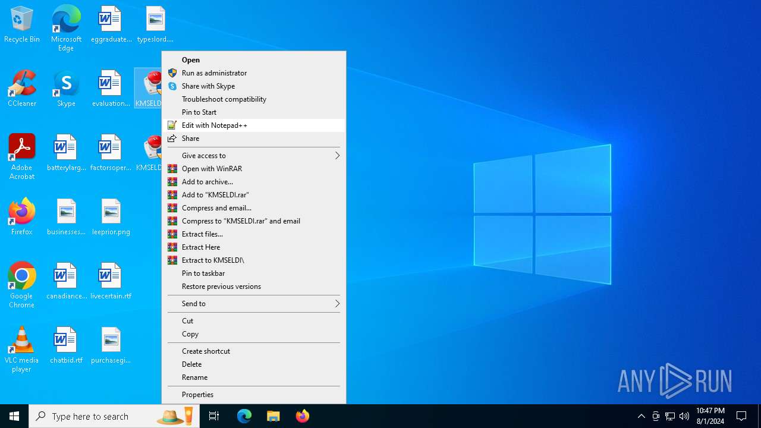Choose Copy from the context menu

pyautogui.click(x=254, y=334)
